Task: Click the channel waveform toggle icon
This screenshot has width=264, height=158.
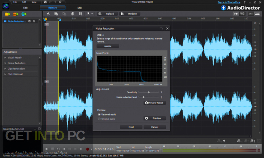Action: coord(236,14)
